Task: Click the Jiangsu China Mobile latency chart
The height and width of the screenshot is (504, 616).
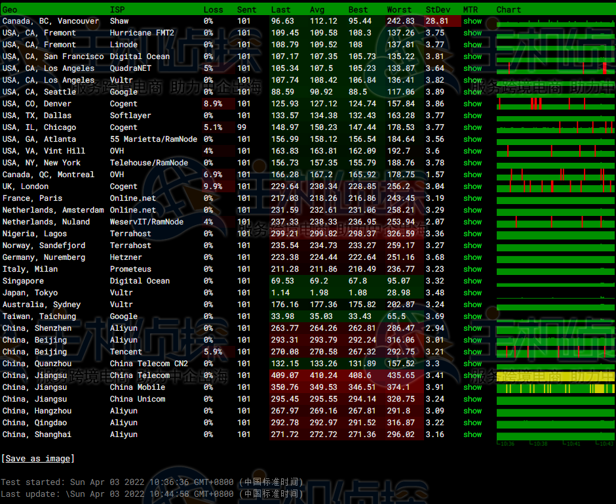Action: (x=555, y=388)
